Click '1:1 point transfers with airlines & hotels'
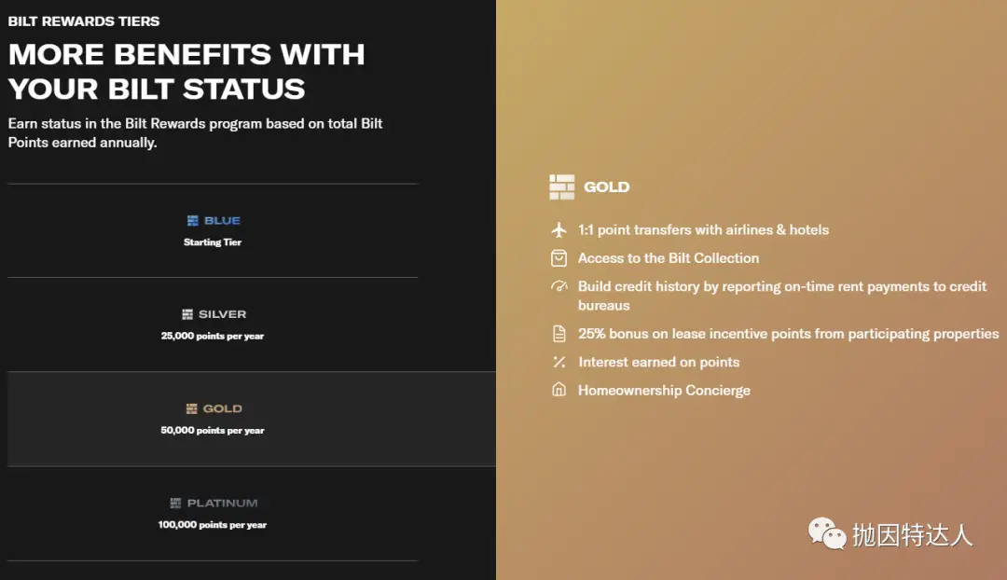 coord(703,229)
